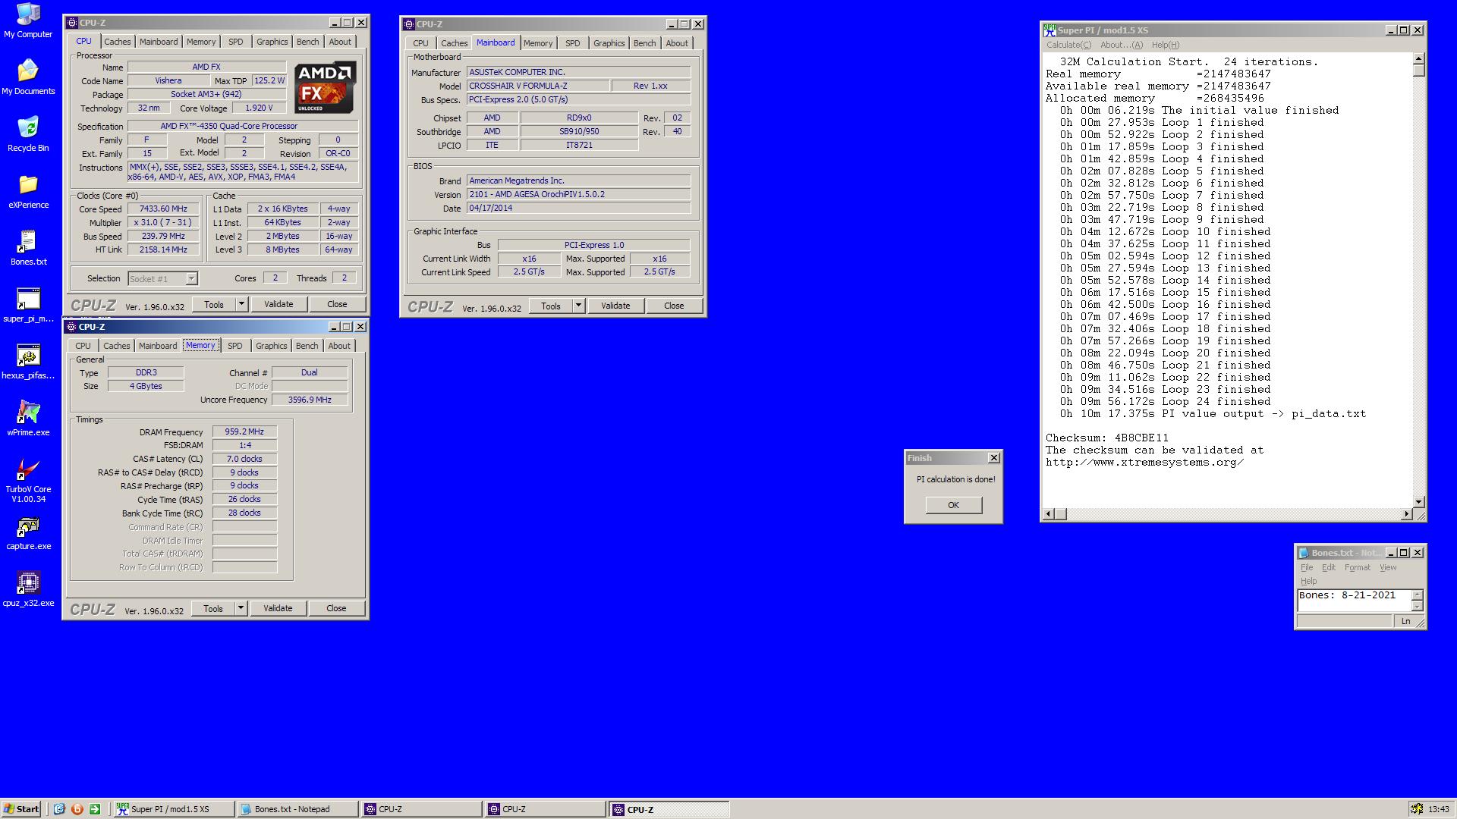The height and width of the screenshot is (819, 1457).
Task: Click Super PI vertical scrollbar down arrow
Action: tap(1418, 502)
